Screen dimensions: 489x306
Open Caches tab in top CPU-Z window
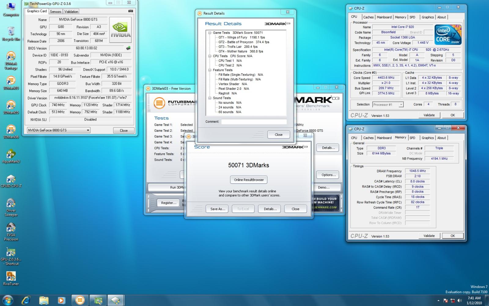(x=368, y=17)
